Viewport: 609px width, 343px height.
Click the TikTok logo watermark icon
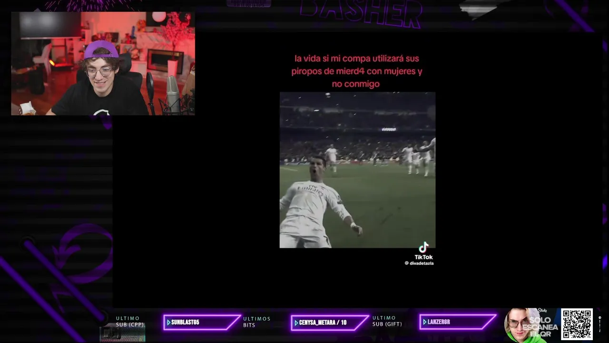point(423,247)
